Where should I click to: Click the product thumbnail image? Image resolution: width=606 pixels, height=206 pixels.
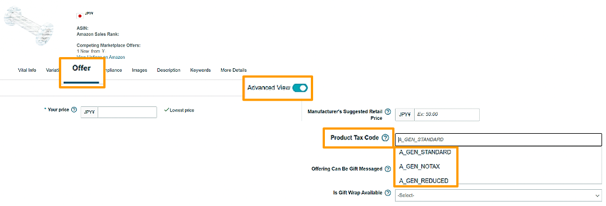click(x=29, y=26)
